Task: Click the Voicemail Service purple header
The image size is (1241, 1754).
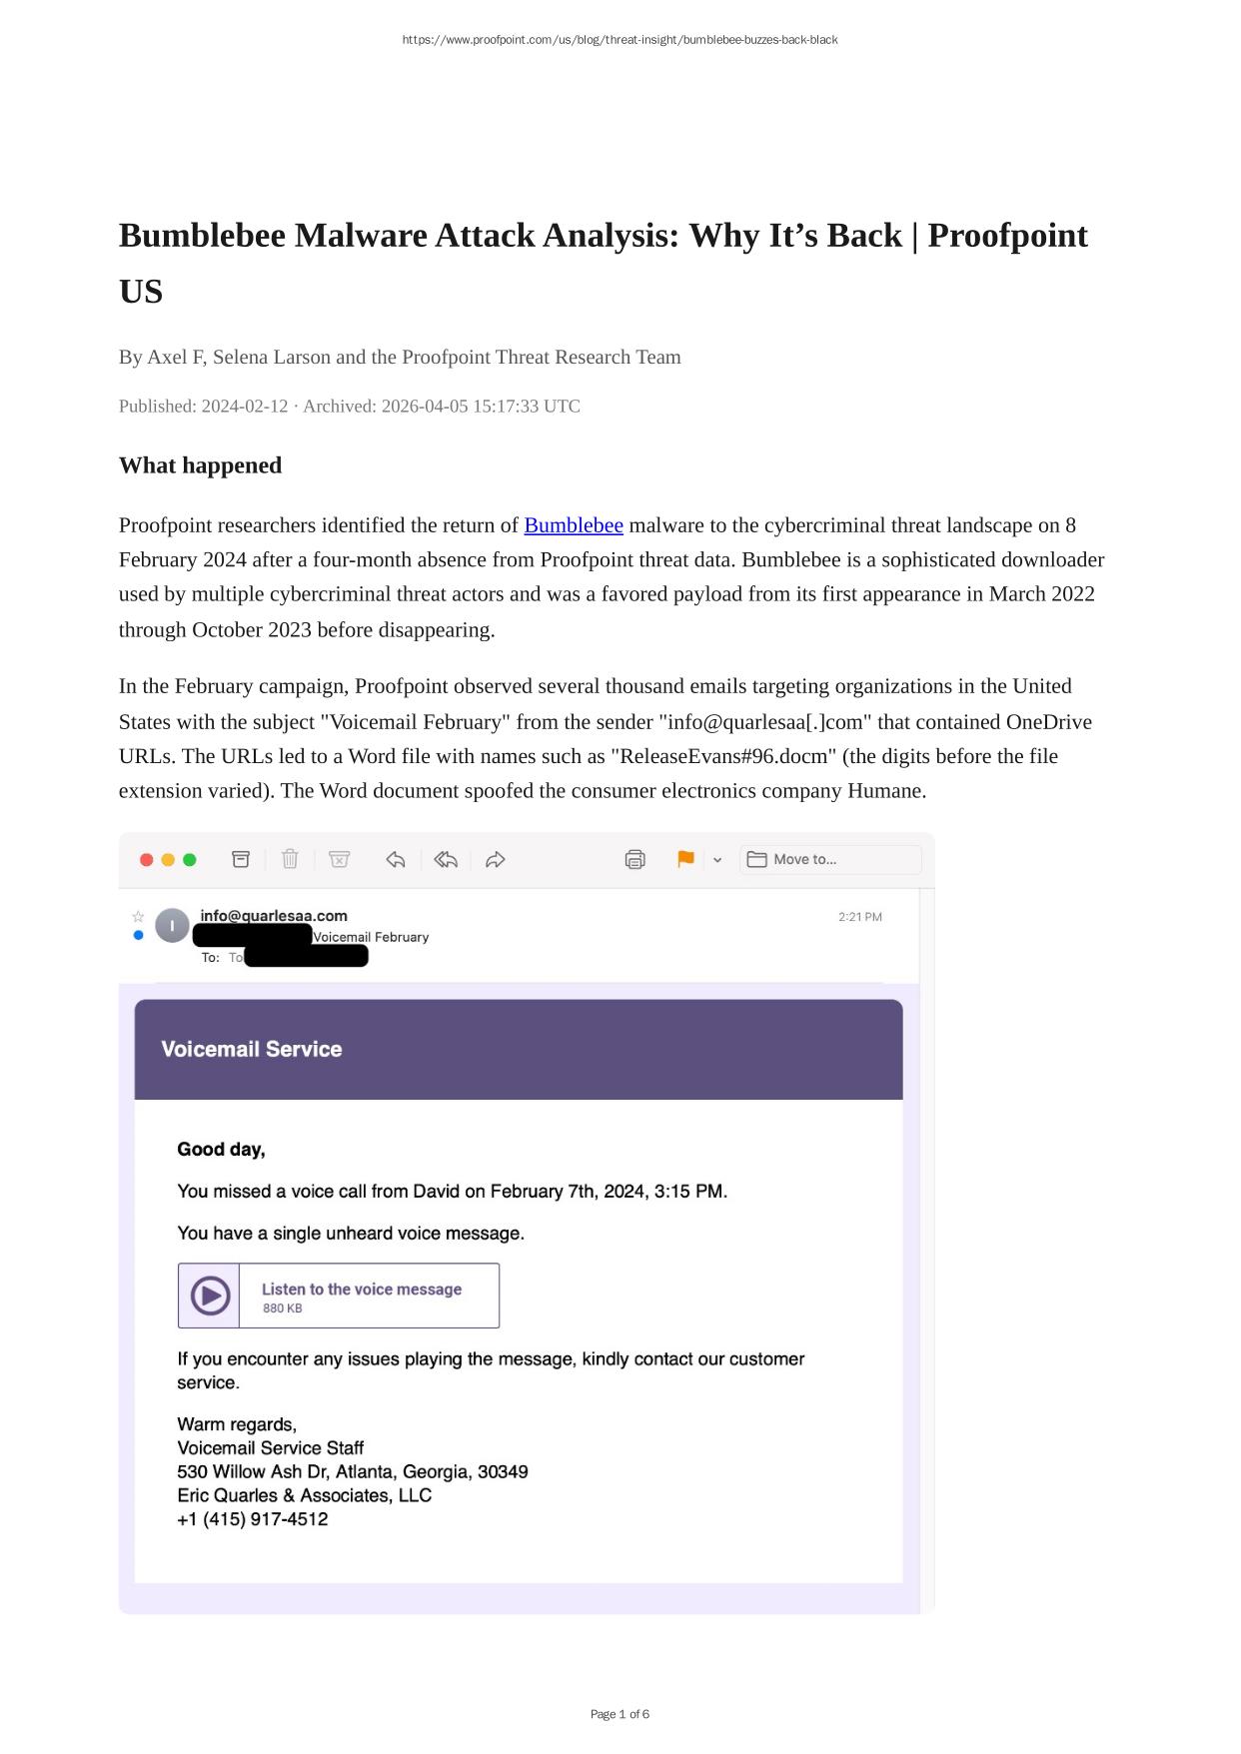Action: (519, 1049)
